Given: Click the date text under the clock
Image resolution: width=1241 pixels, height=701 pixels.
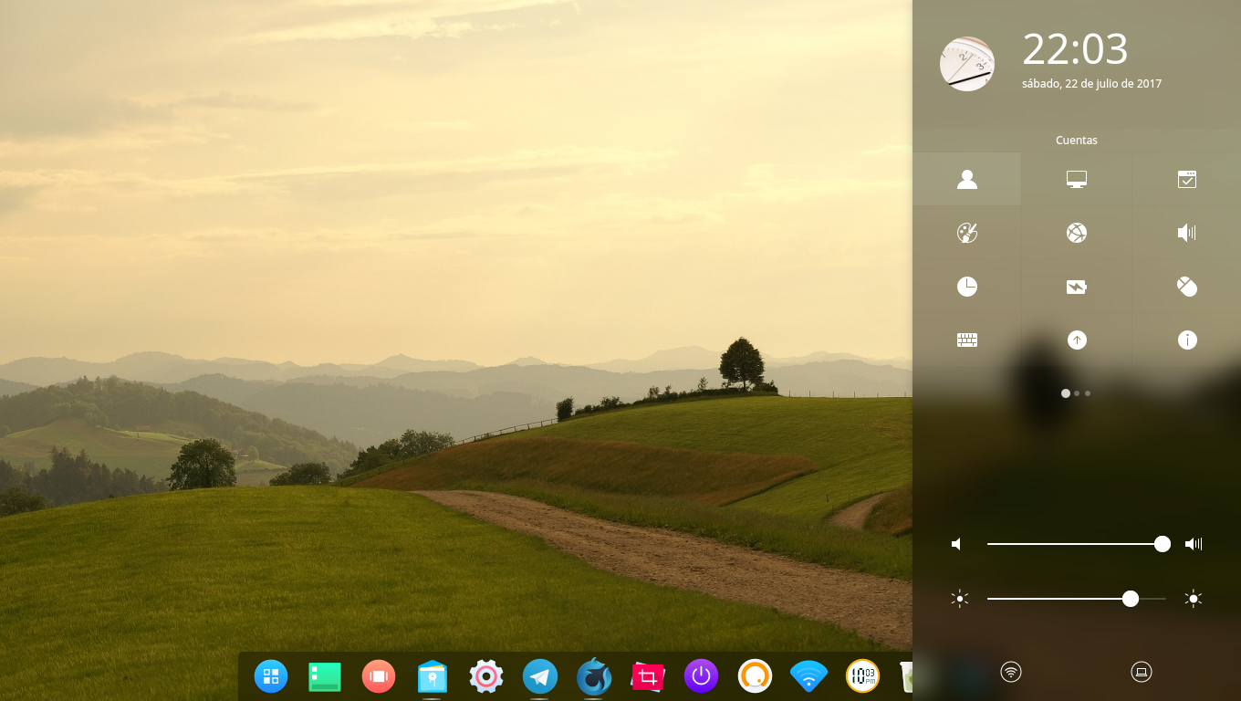Looking at the screenshot, I should pyautogui.click(x=1091, y=83).
